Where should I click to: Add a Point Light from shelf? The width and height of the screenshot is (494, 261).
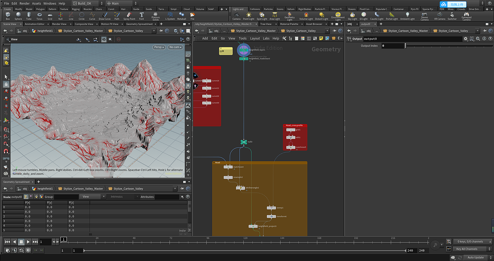[249, 16]
